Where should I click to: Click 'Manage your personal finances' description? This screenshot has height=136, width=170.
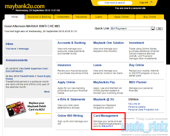tap(141, 89)
